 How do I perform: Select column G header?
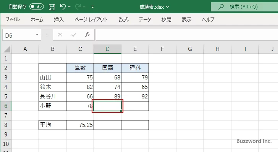pyautogui.click(x=190, y=49)
